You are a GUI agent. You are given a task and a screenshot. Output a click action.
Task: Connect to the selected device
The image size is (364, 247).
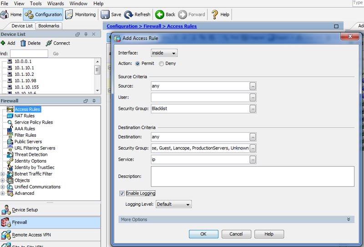(58, 43)
